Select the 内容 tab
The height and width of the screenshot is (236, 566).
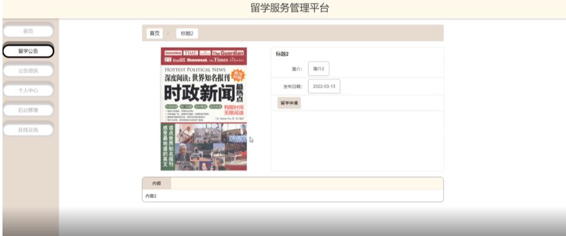157,184
